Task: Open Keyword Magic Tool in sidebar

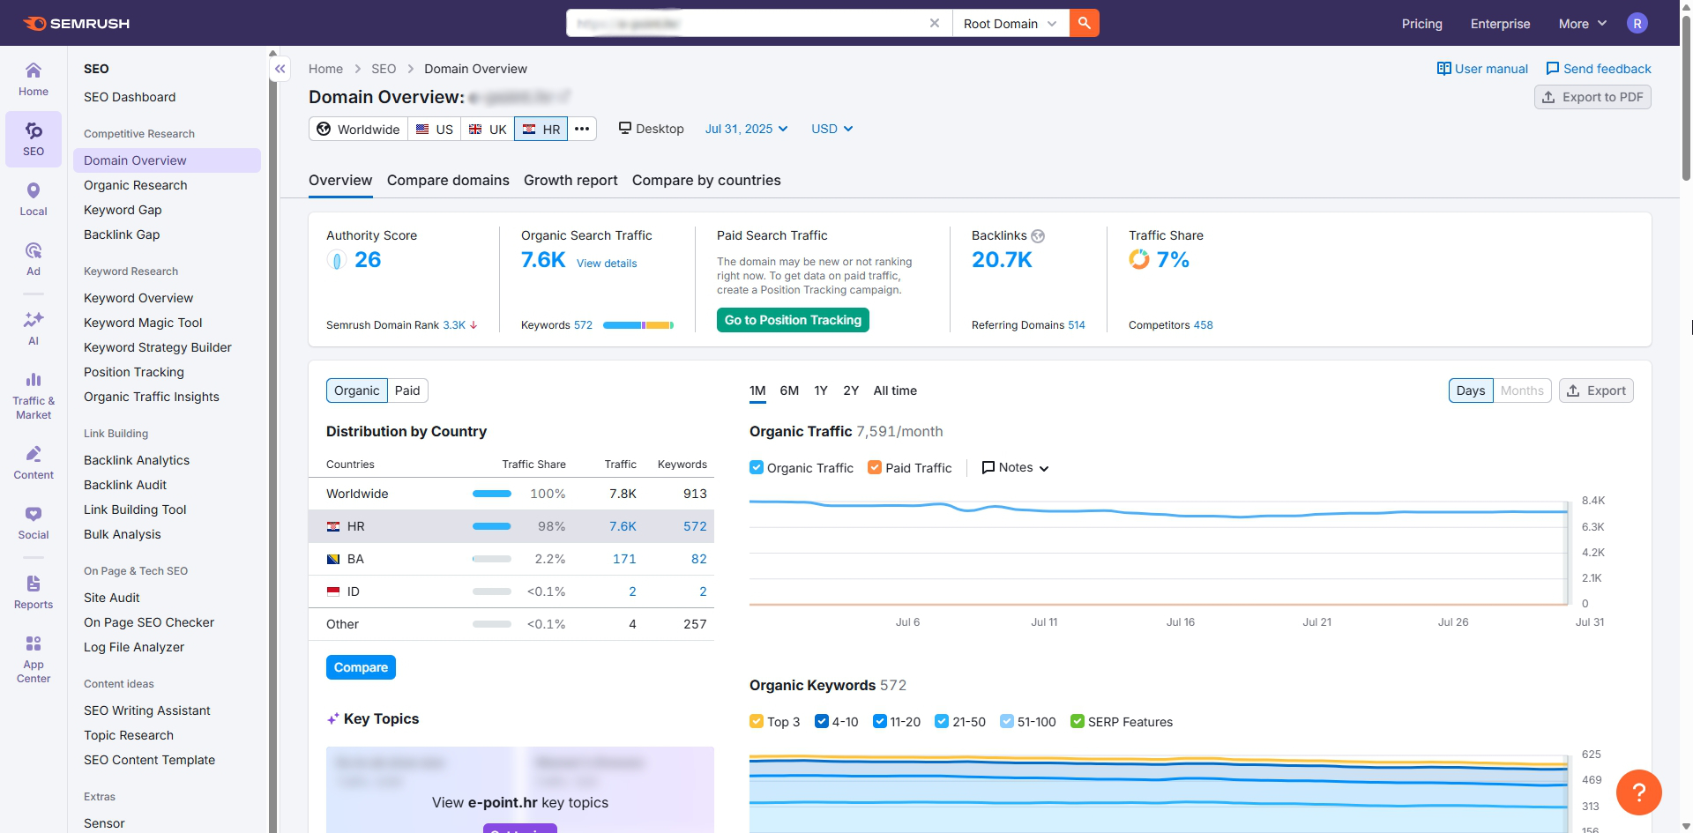Action: point(143,323)
